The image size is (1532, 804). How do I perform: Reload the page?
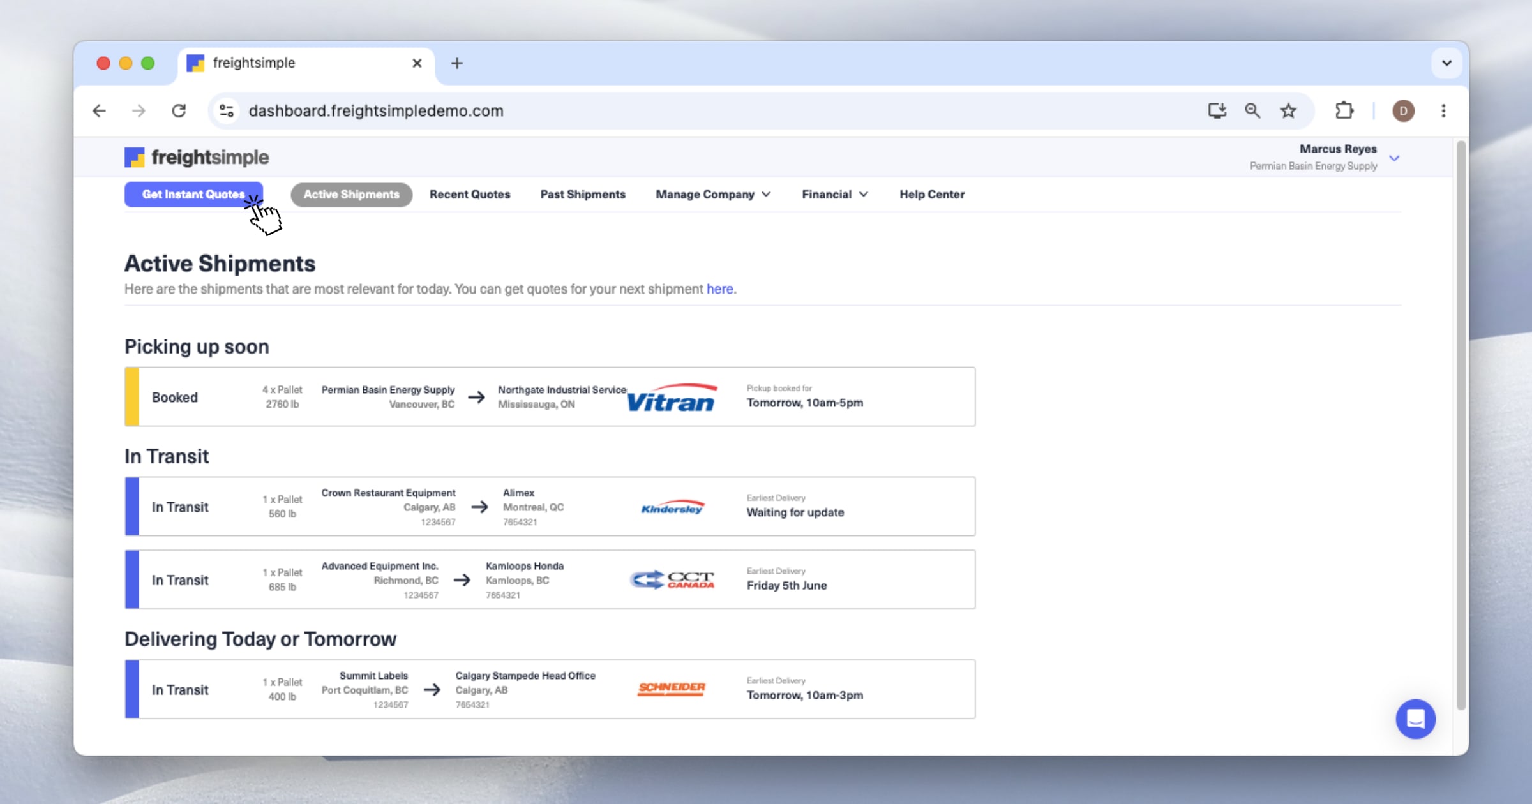tap(179, 111)
